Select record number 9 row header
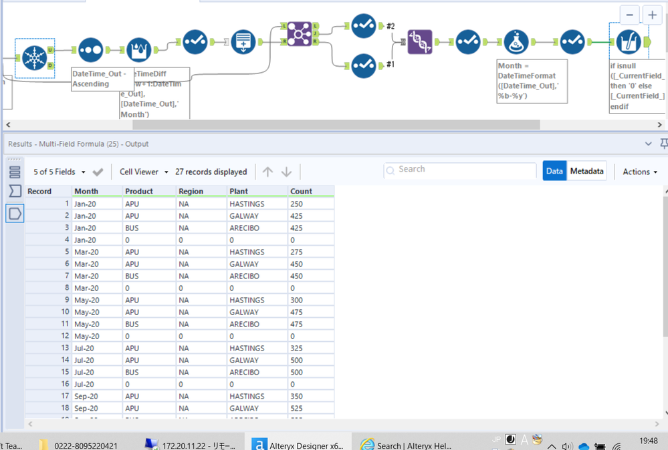Image resolution: width=668 pixels, height=450 pixels. (48, 300)
